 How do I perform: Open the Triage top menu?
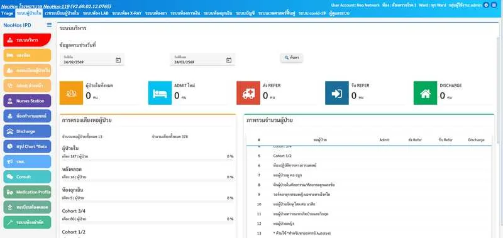tap(8, 13)
